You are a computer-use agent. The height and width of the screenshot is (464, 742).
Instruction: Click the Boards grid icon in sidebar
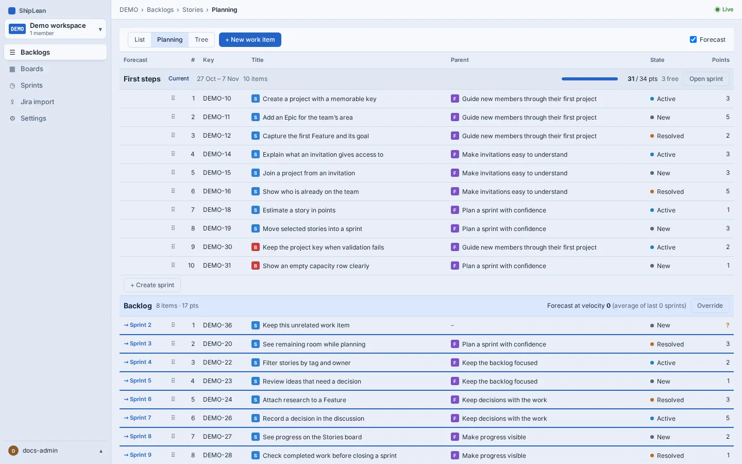click(12, 69)
